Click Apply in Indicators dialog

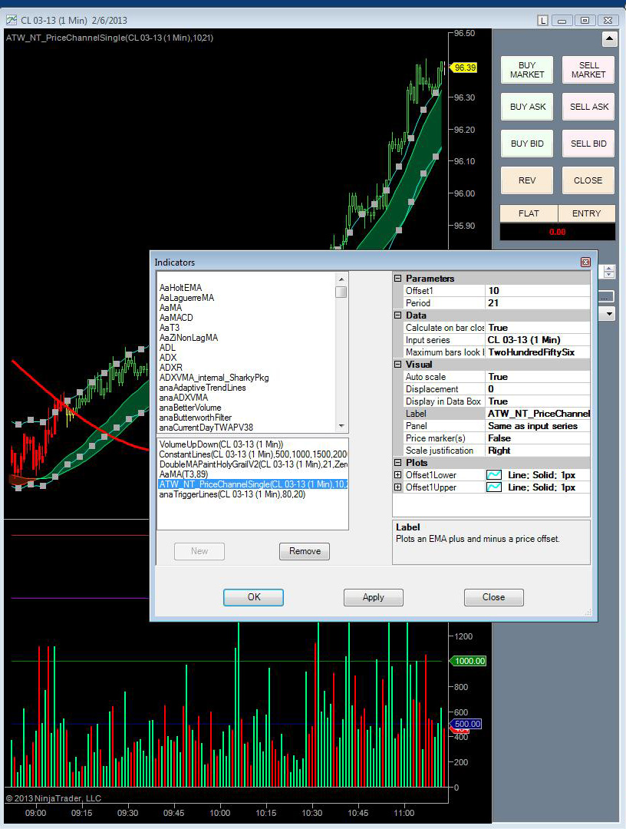pyautogui.click(x=374, y=597)
